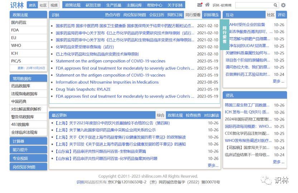Switch to the 评论 tab in 互动 panel
Screen dimensions: 298x193
point(282,15)
